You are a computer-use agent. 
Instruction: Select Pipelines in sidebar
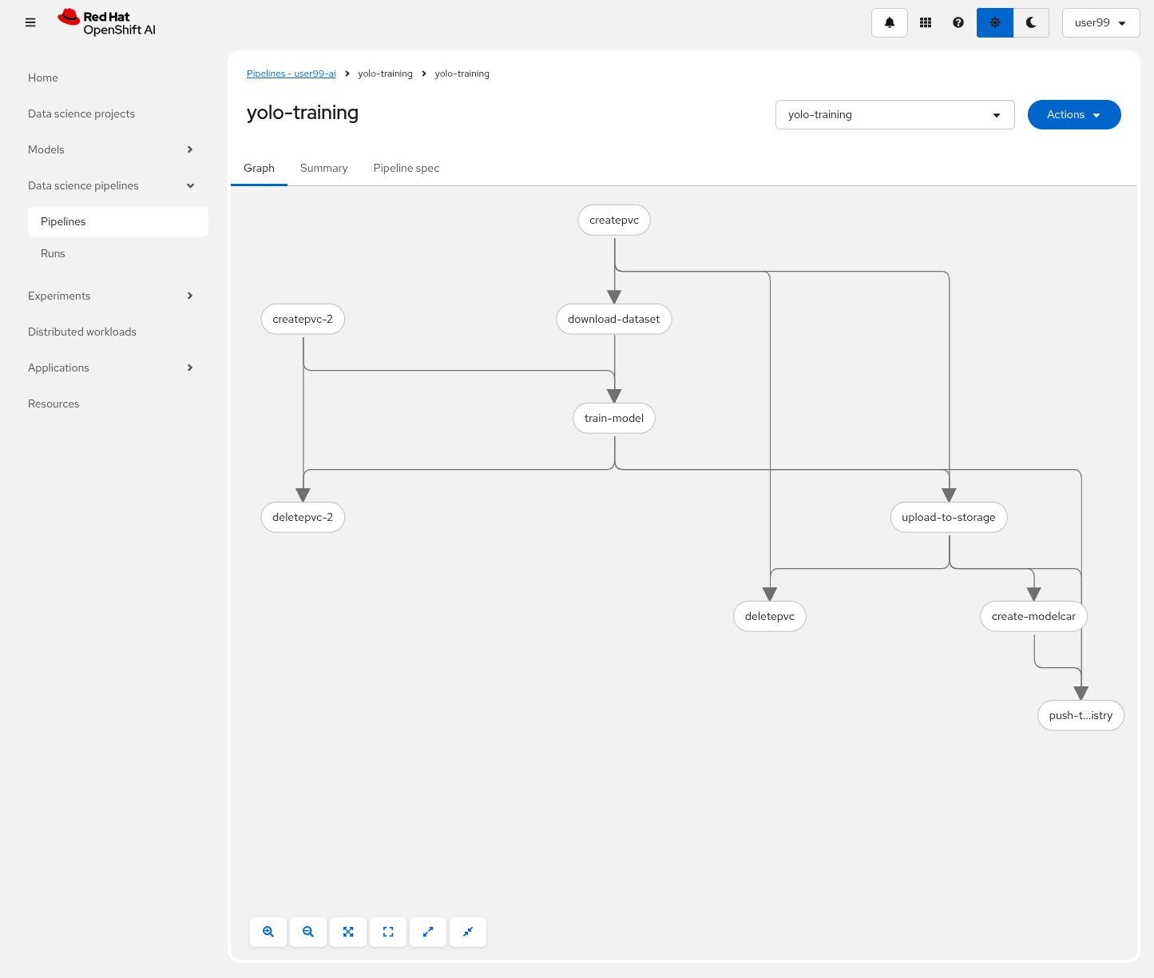coord(118,221)
